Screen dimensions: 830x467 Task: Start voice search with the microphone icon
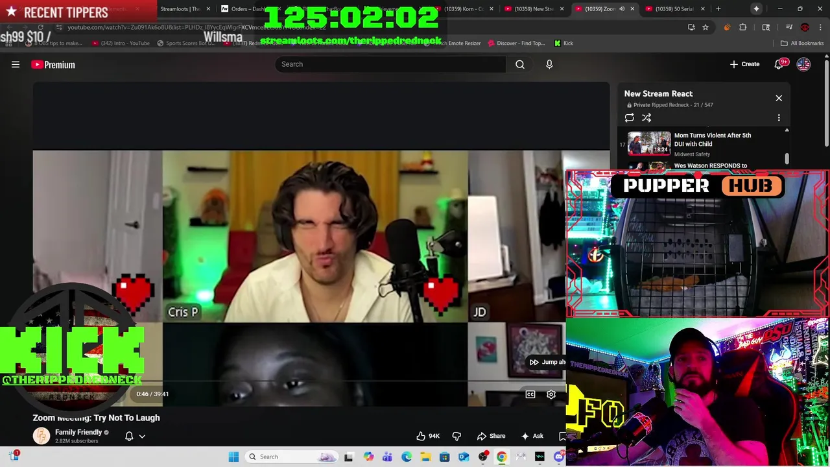[549, 64]
